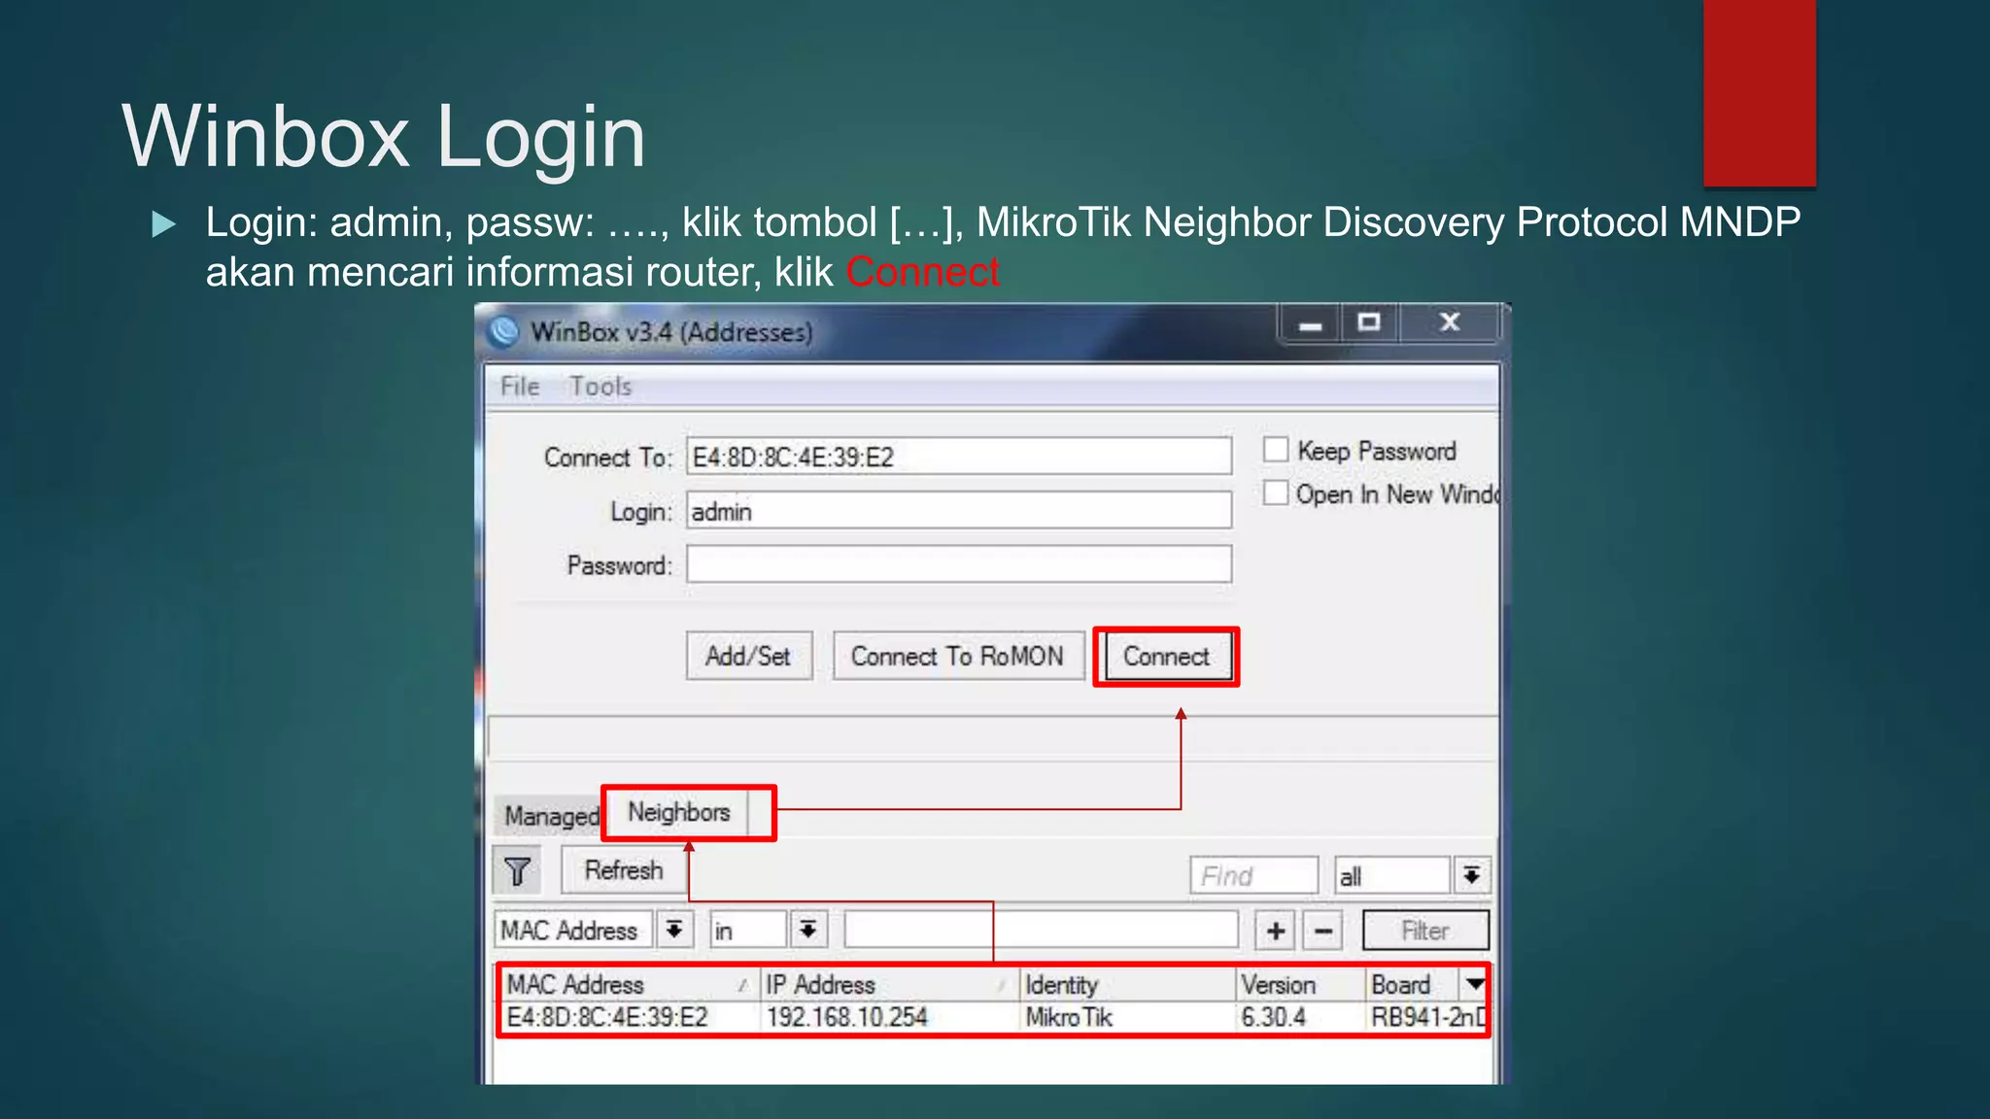This screenshot has height=1119, width=1990.
Task: Open the Tools menu
Action: click(x=600, y=387)
